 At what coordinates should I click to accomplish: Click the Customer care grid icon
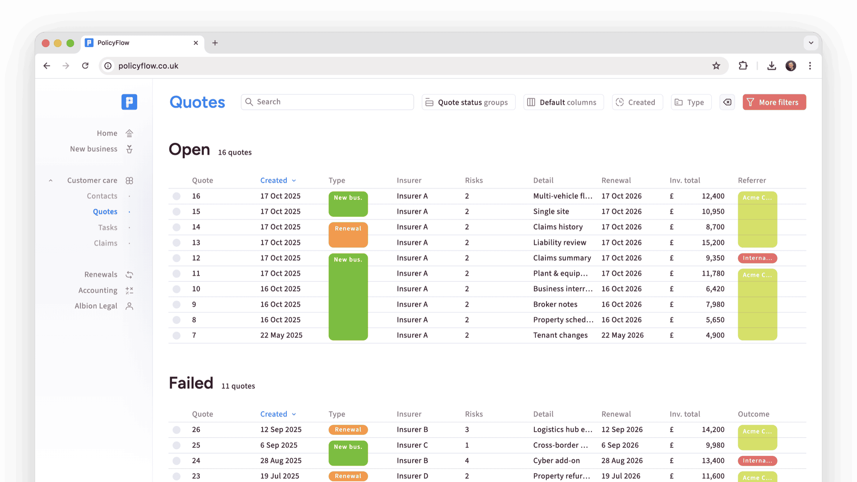click(129, 180)
